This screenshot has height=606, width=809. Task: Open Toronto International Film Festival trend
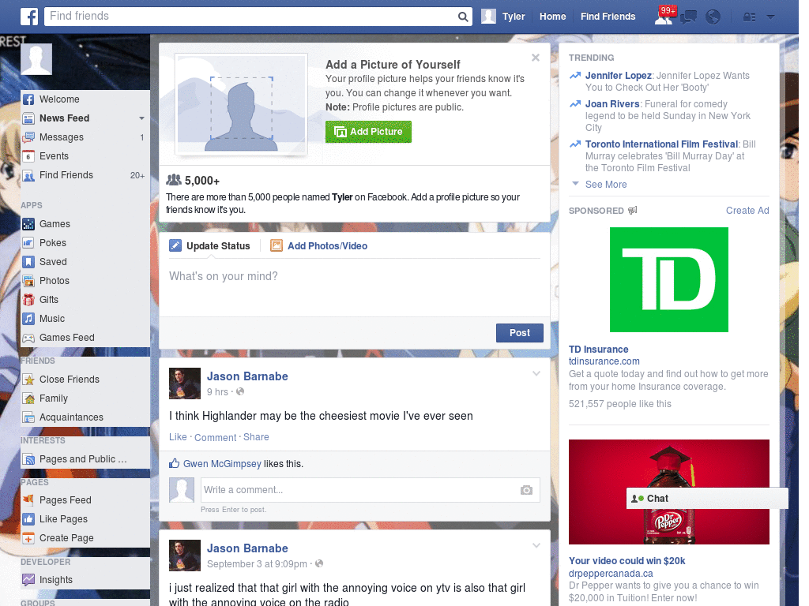[661, 144]
